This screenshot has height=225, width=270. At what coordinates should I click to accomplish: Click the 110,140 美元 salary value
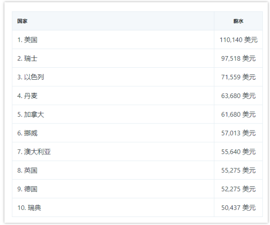(238, 40)
